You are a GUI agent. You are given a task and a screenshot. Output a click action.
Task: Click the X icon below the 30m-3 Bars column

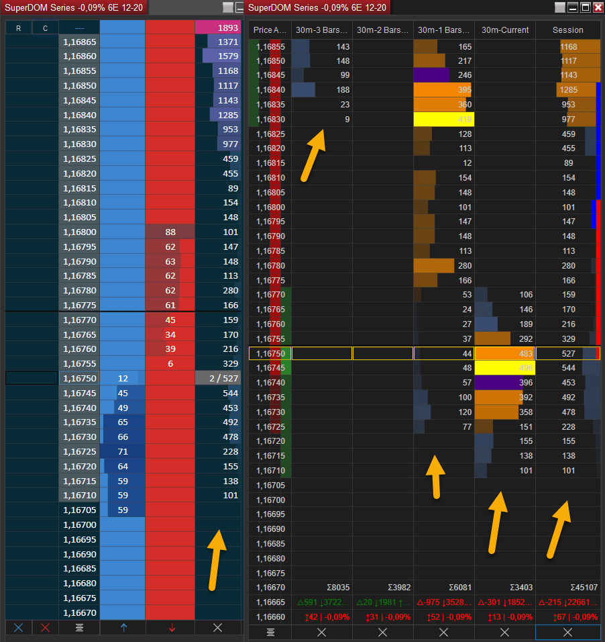(x=322, y=632)
